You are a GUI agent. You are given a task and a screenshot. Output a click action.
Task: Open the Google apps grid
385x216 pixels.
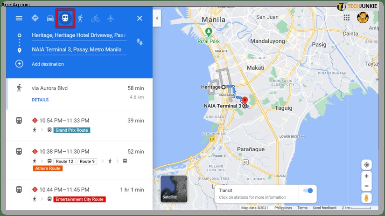point(346,17)
